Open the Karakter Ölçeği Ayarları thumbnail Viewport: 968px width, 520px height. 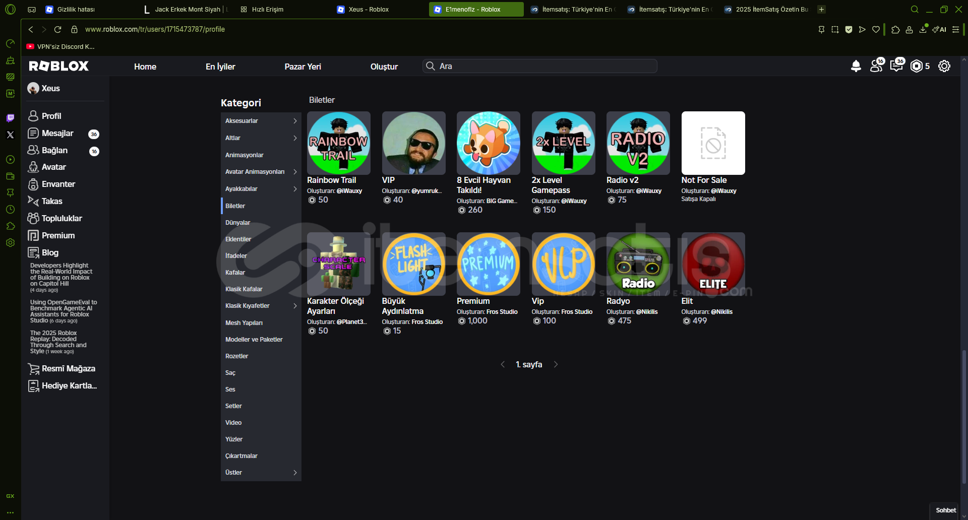pos(339,264)
